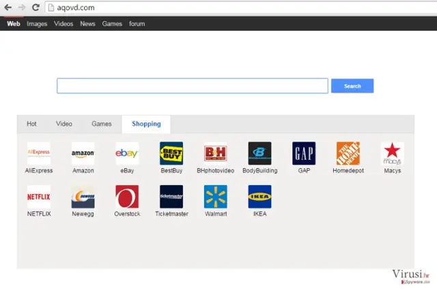The image size is (437, 289).
Task: Select the Images navigation item
Action: point(37,24)
